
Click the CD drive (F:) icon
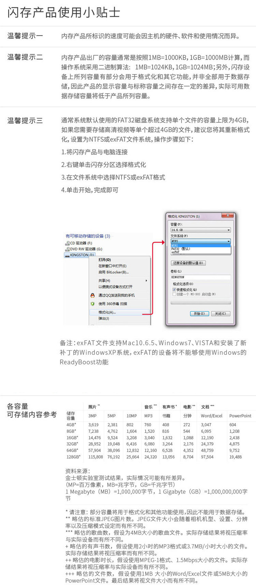(x=68, y=243)
